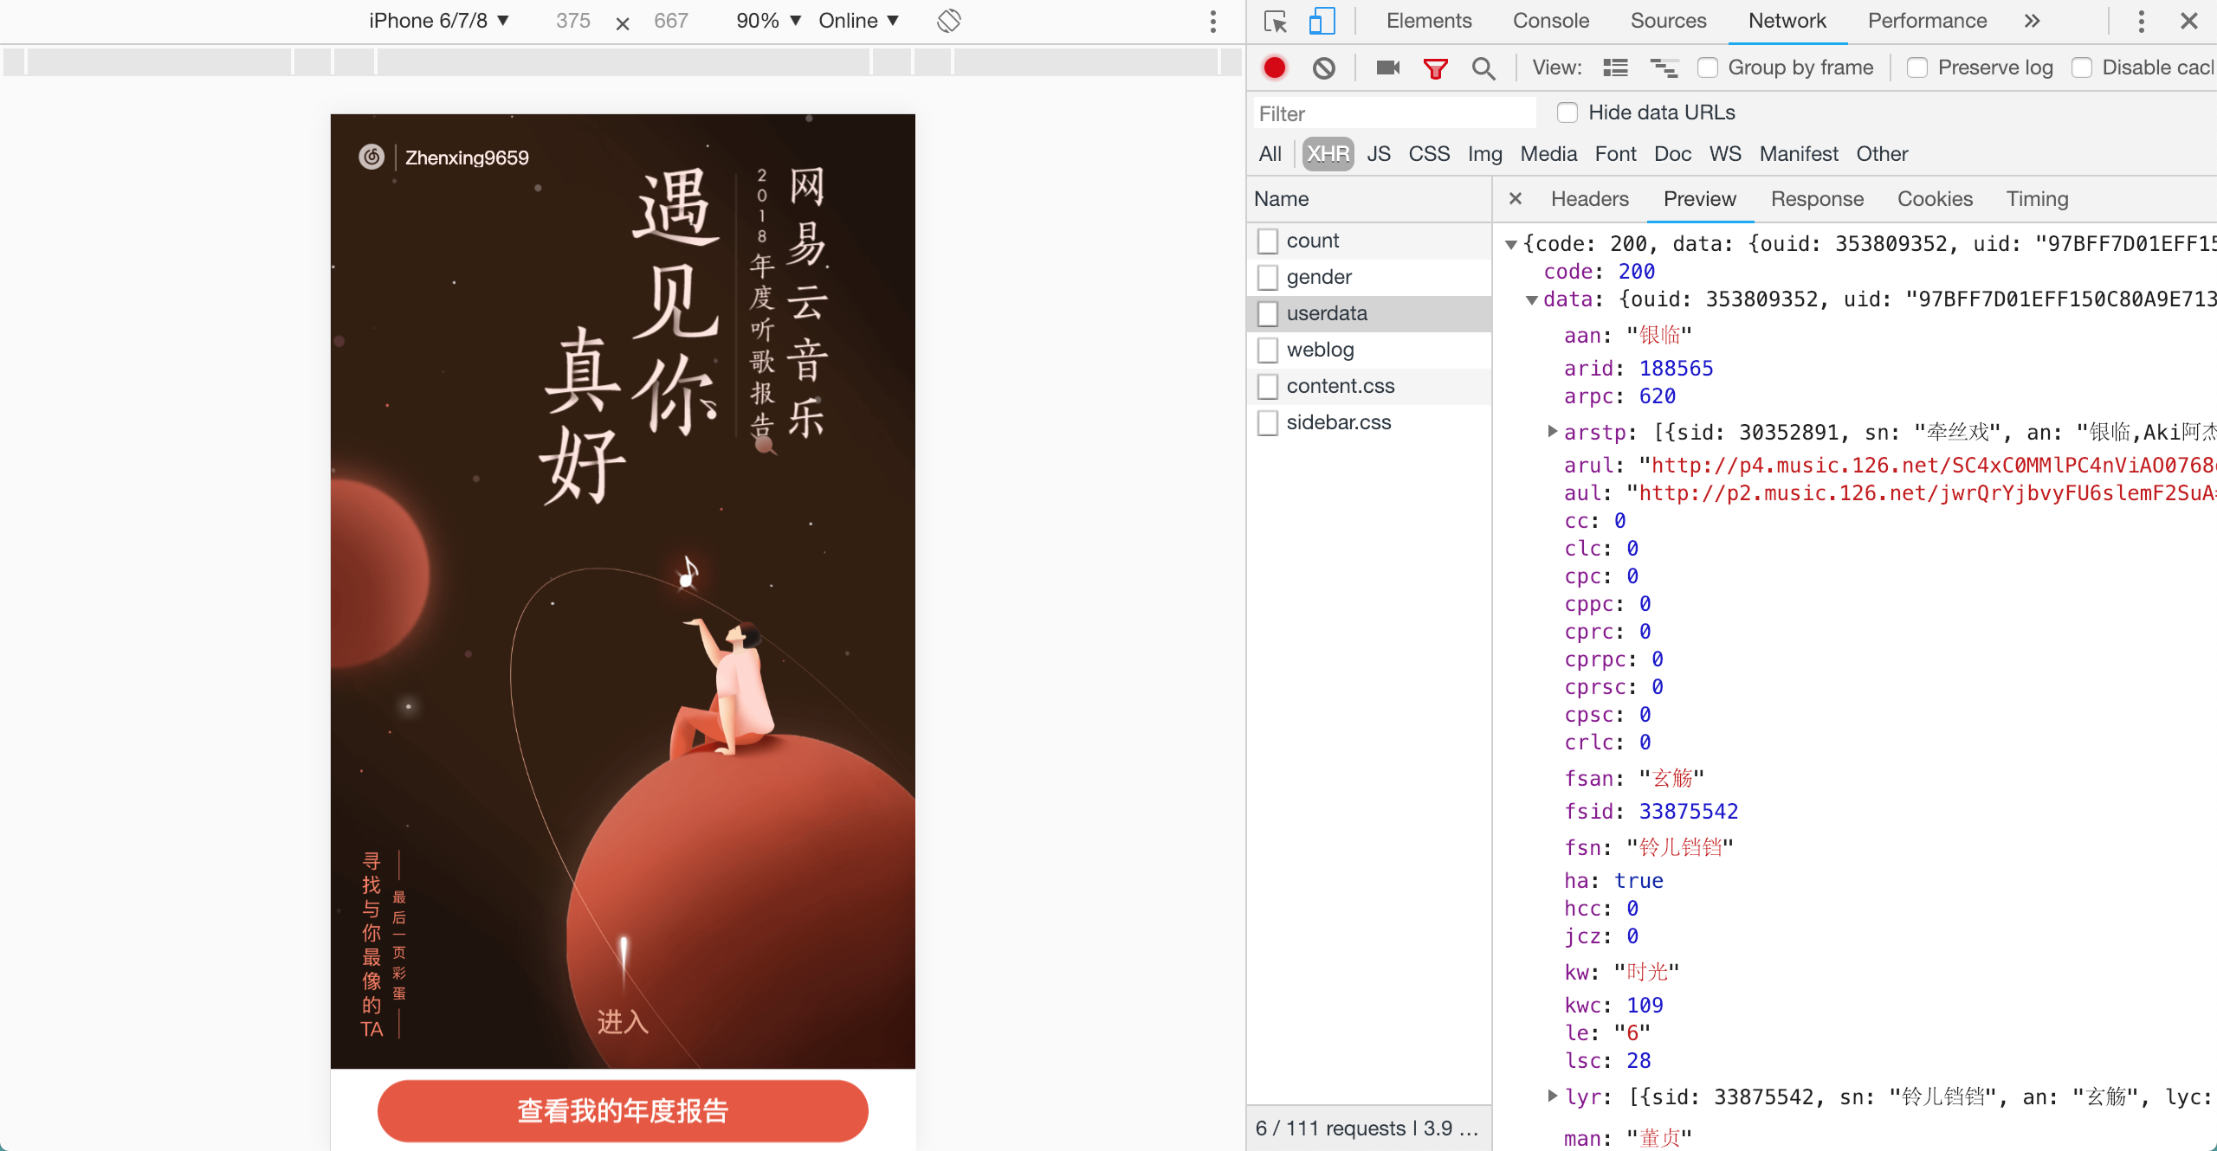The image size is (2217, 1151).
Task: Collapse the data object in preview
Action: (x=1532, y=300)
